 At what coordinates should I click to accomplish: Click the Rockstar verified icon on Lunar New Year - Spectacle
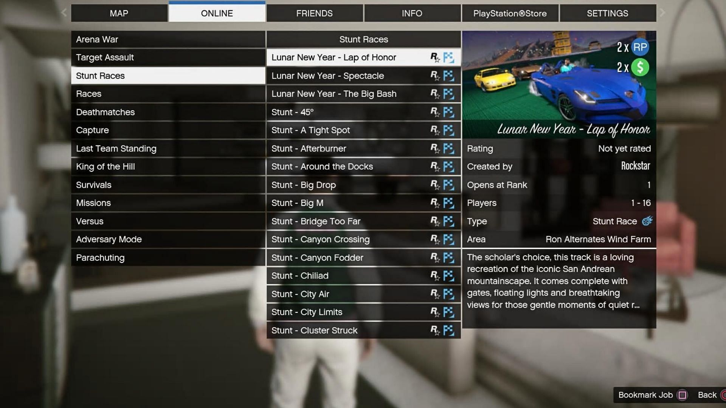(435, 76)
